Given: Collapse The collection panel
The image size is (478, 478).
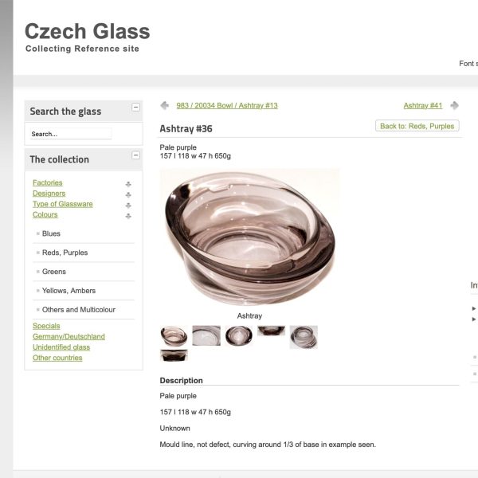Looking at the screenshot, I should 135,155.
